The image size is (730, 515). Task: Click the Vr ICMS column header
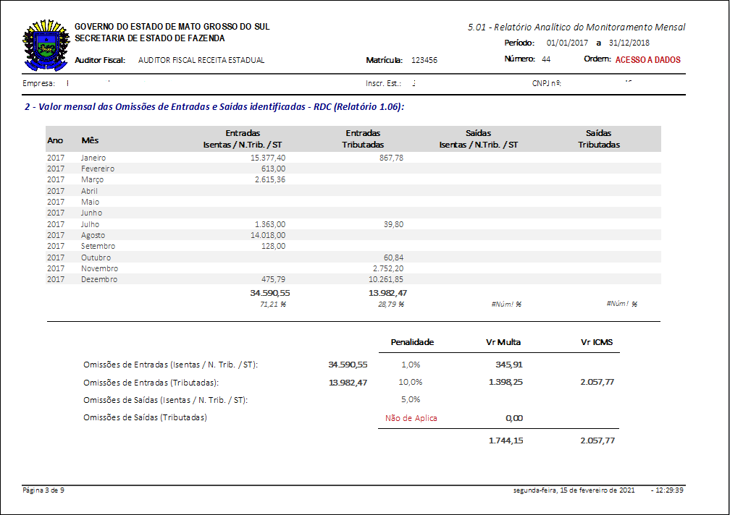pos(597,342)
